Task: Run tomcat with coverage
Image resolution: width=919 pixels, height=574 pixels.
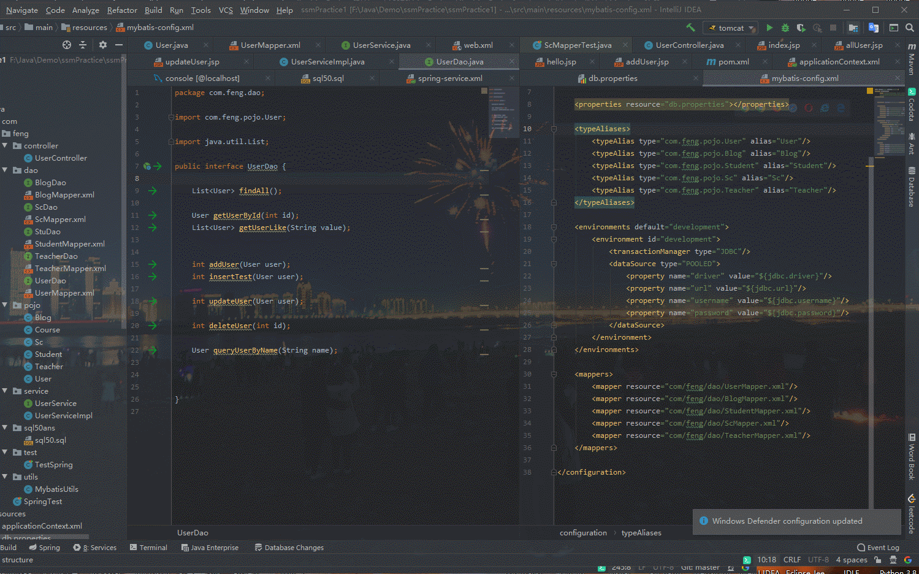Action: click(x=801, y=28)
